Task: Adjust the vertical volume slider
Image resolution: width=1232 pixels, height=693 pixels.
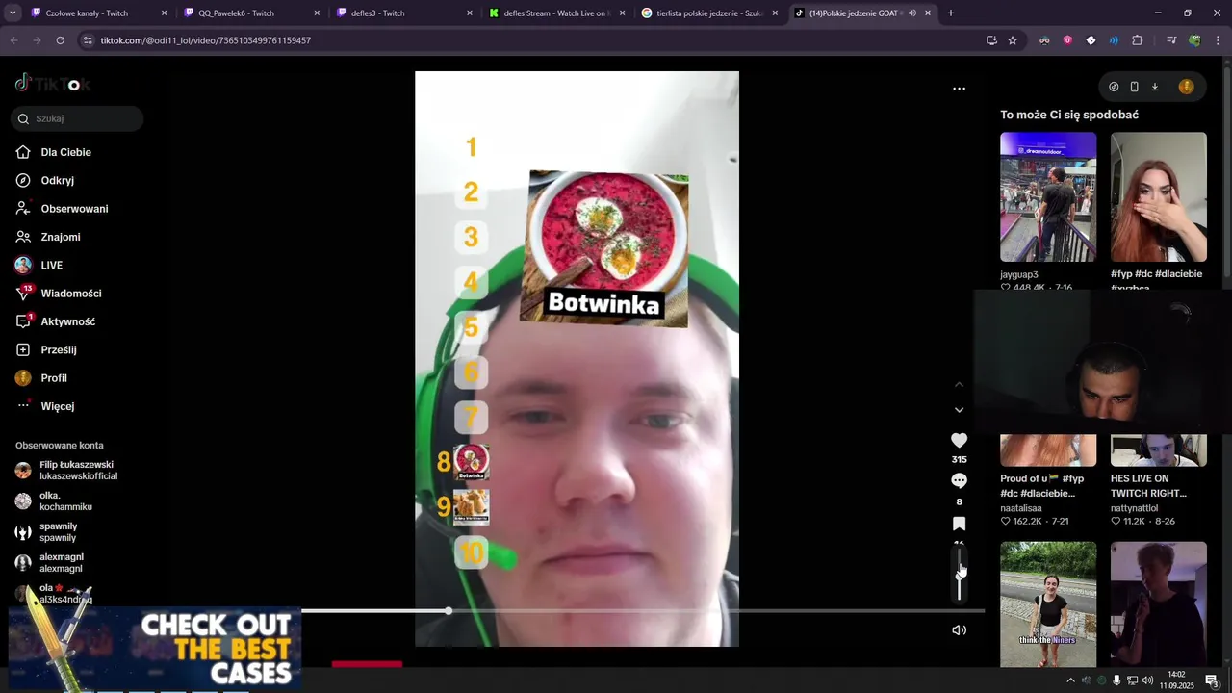Action: click(959, 575)
